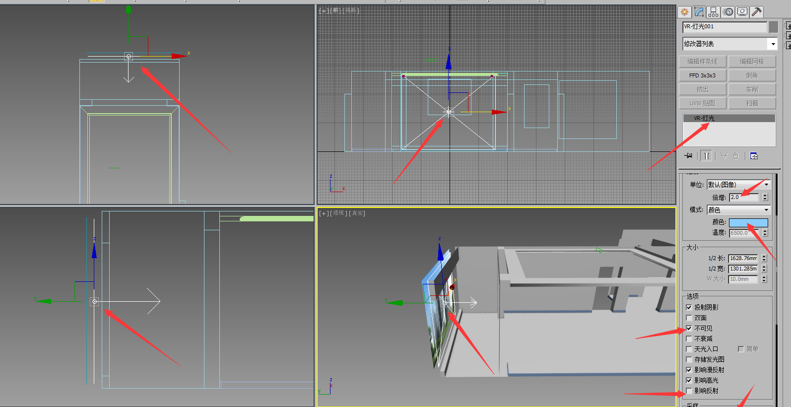Uncheck the 不可见 checkbox

click(x=689, y=328)
